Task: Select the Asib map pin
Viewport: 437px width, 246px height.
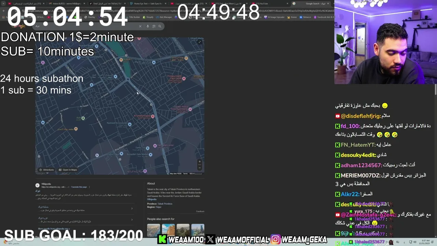Action: pyautogui.click(x=83, y=118)
